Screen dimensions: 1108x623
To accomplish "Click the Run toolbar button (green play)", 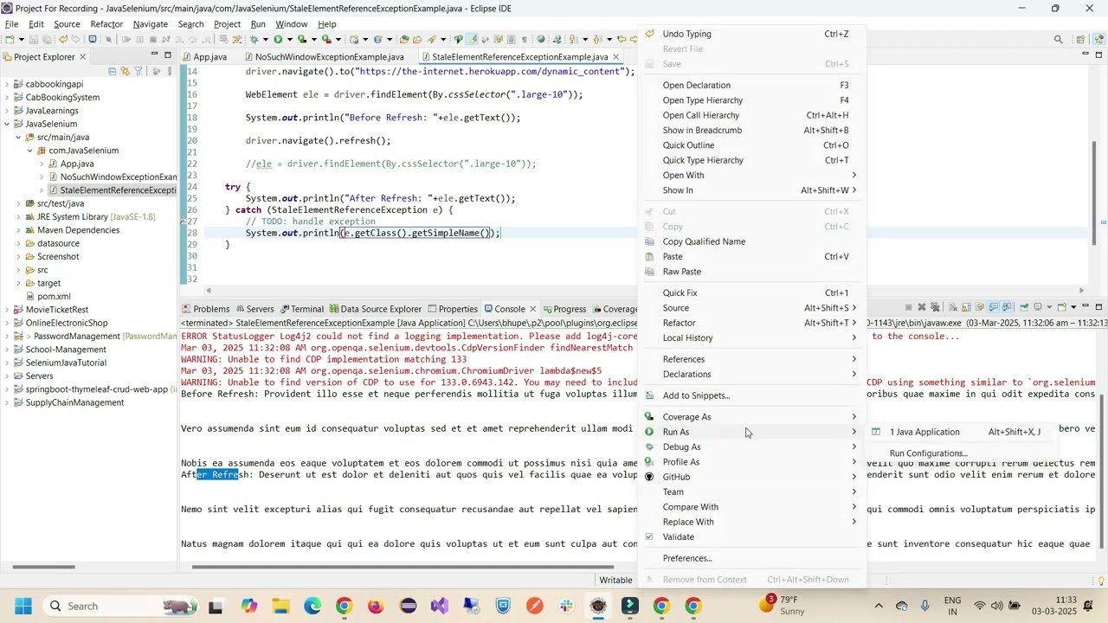I will click(x=278, y=39).
